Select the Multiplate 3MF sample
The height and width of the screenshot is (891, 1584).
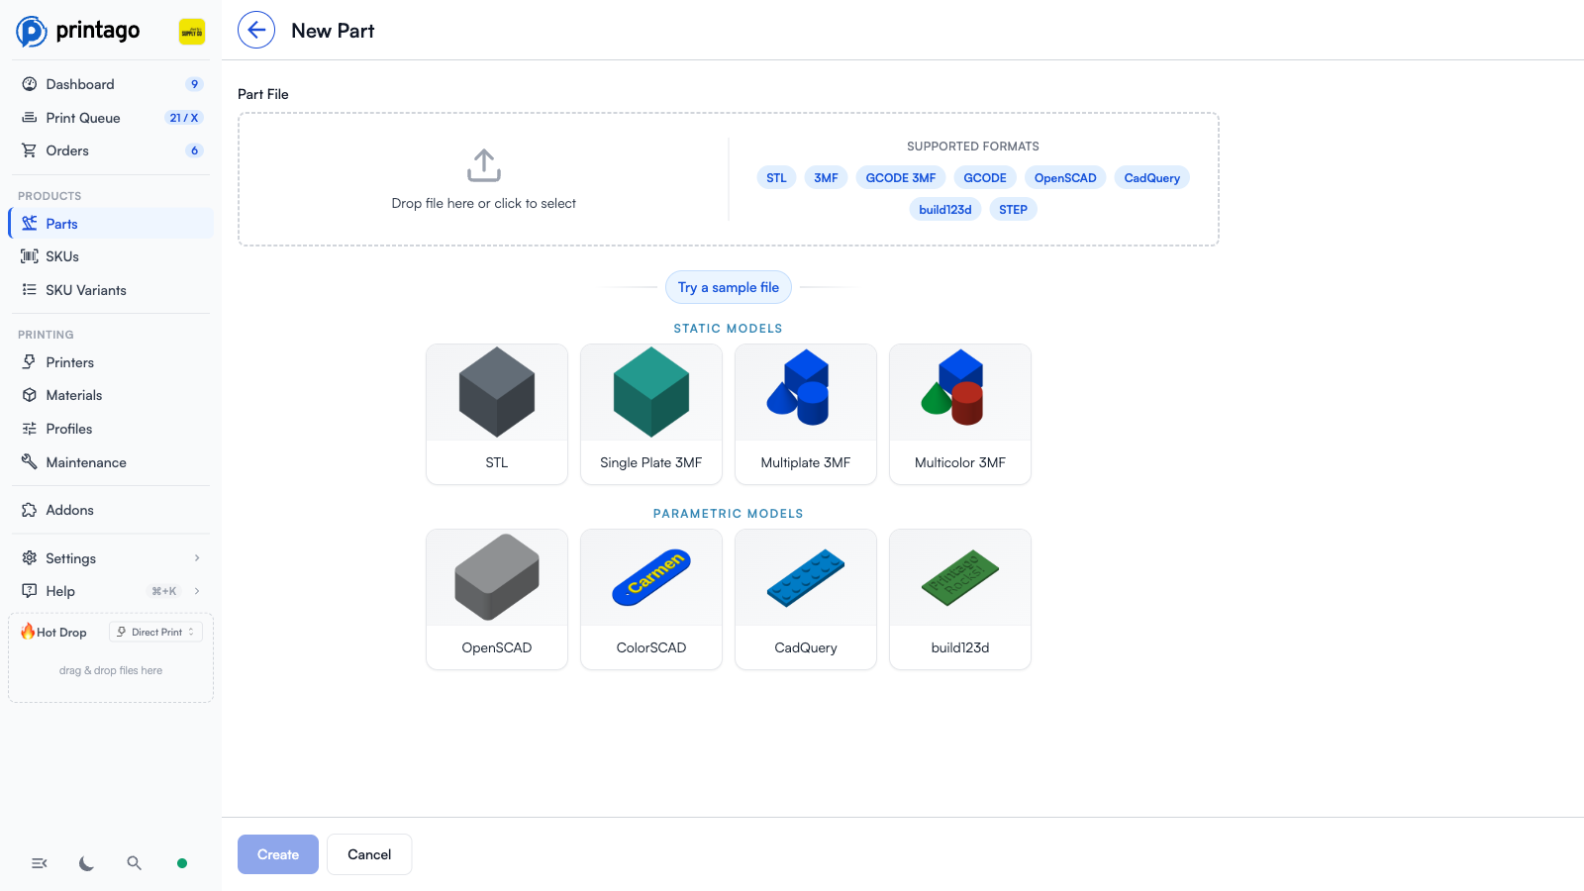click(806, 414)
